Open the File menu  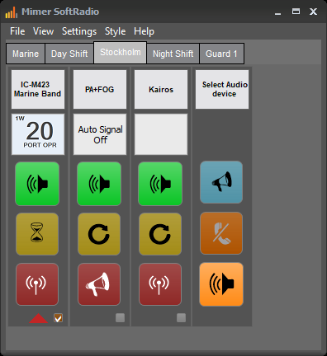pyautogui.click(x=17, y=31)
